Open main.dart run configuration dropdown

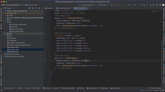pyautogui.click(x=103, y=5)
